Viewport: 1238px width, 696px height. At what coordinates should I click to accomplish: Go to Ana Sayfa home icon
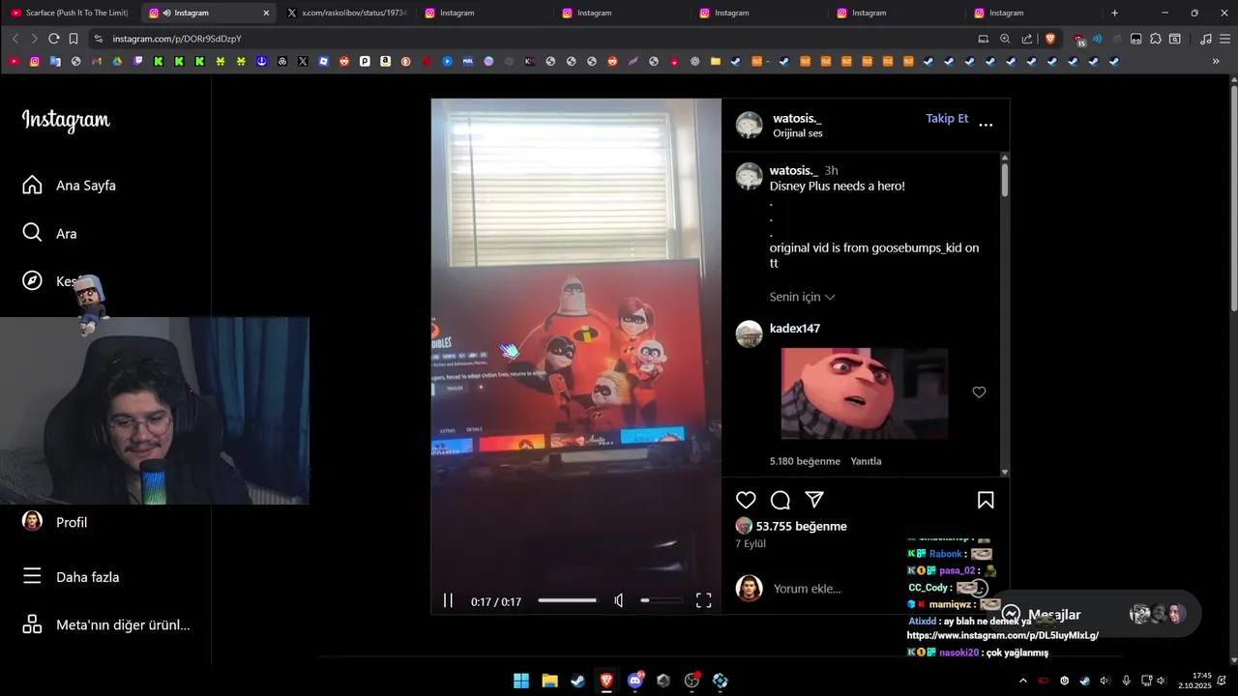coord(32,185)
